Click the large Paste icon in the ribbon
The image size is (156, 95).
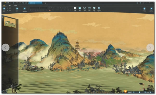[x=4, y=9]
